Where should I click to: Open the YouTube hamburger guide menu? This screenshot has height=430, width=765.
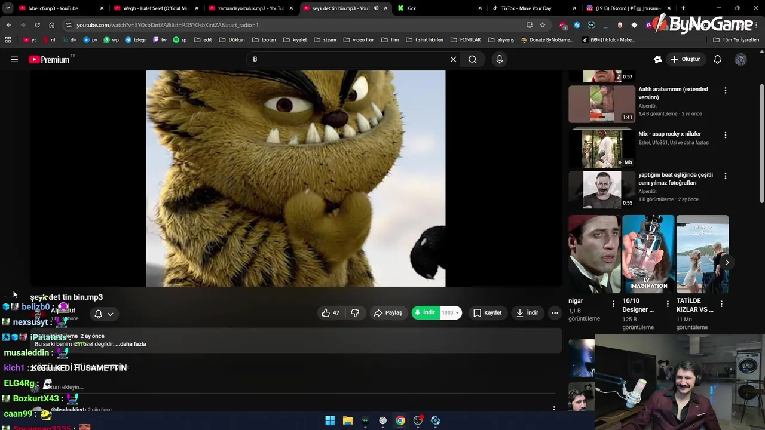pyautogui.click(x=14, y=59)
